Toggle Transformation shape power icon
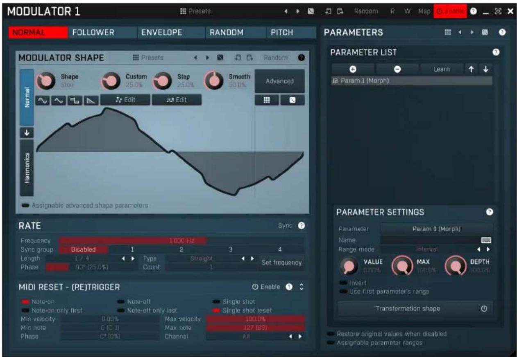 484,309
